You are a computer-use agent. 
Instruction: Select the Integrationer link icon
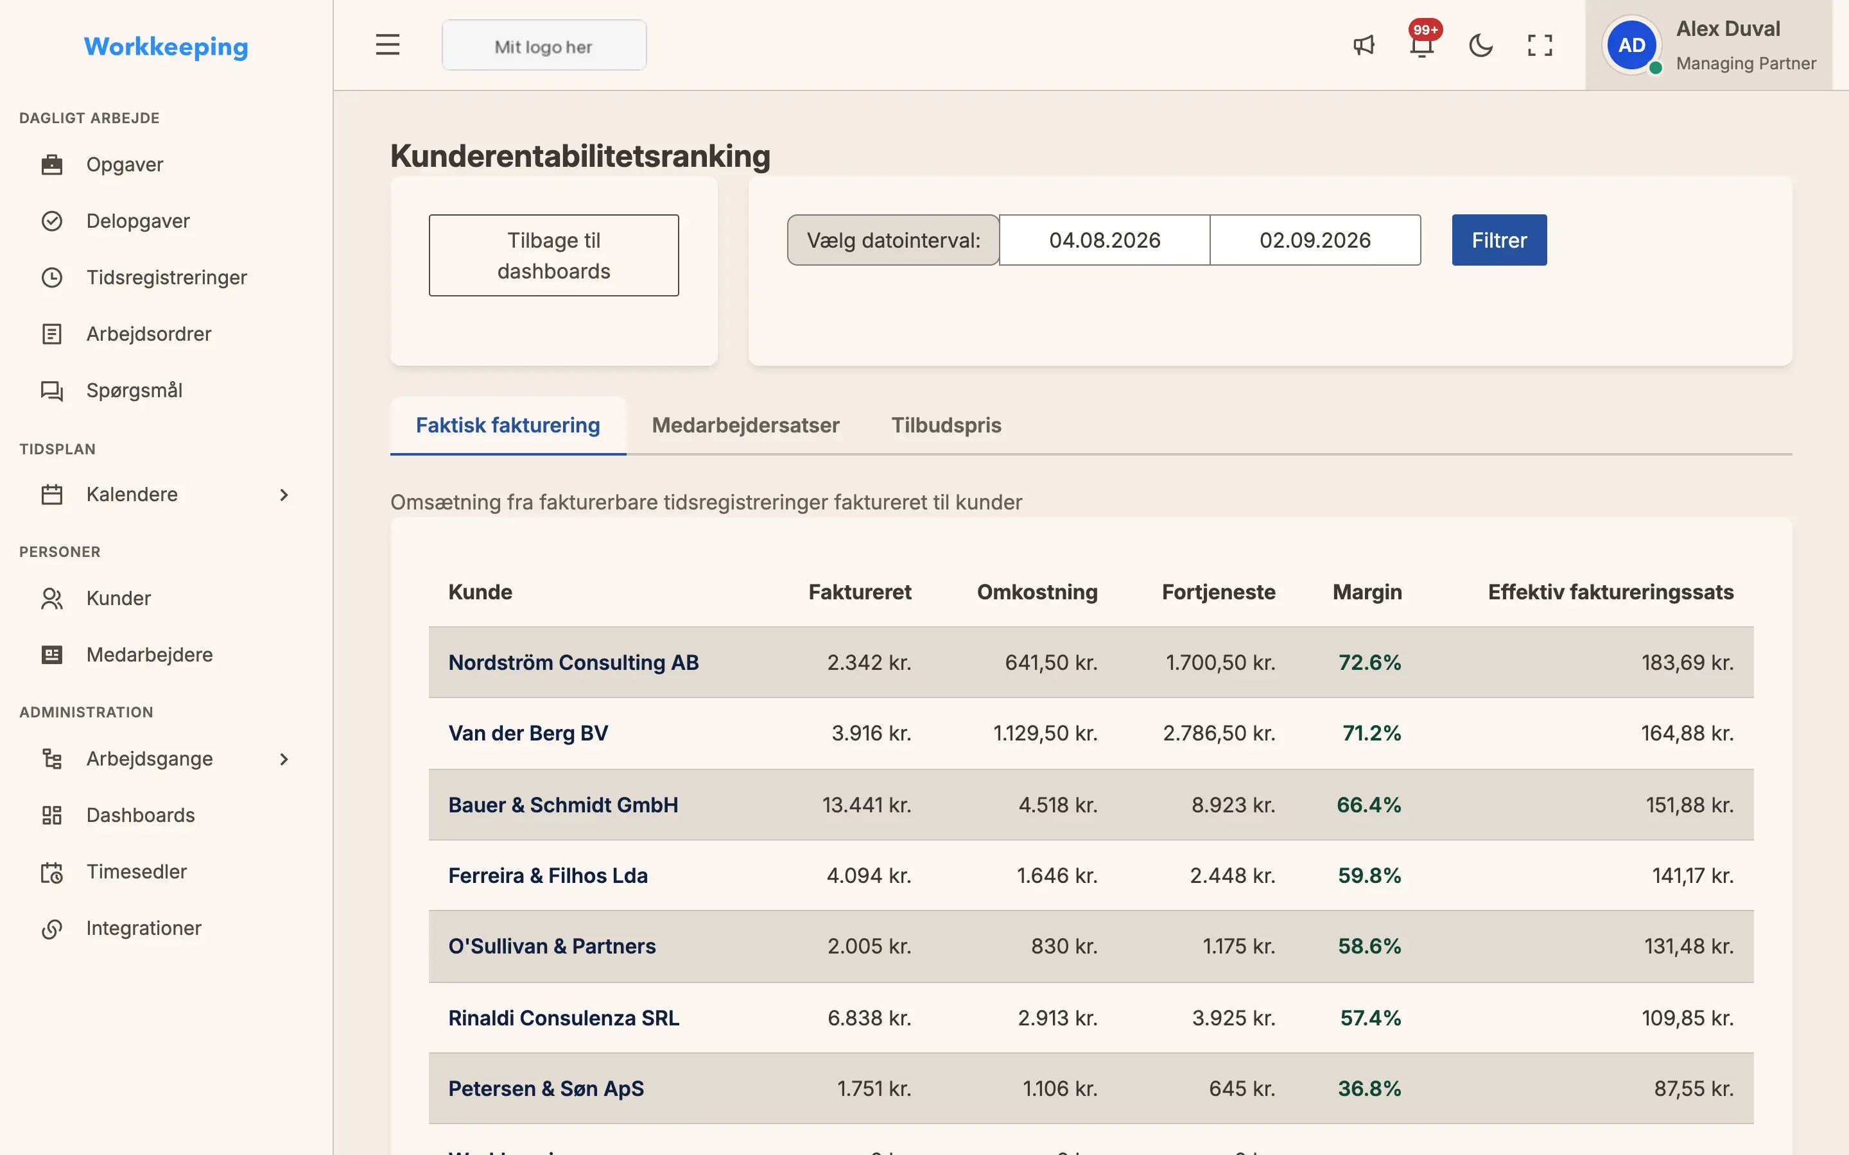(x=51, y=928)
